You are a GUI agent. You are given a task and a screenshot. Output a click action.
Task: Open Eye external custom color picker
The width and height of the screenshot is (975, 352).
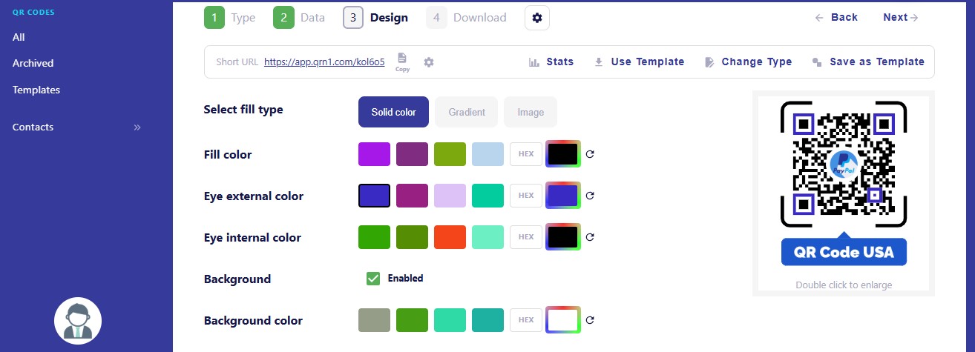(x=563, y=196)
